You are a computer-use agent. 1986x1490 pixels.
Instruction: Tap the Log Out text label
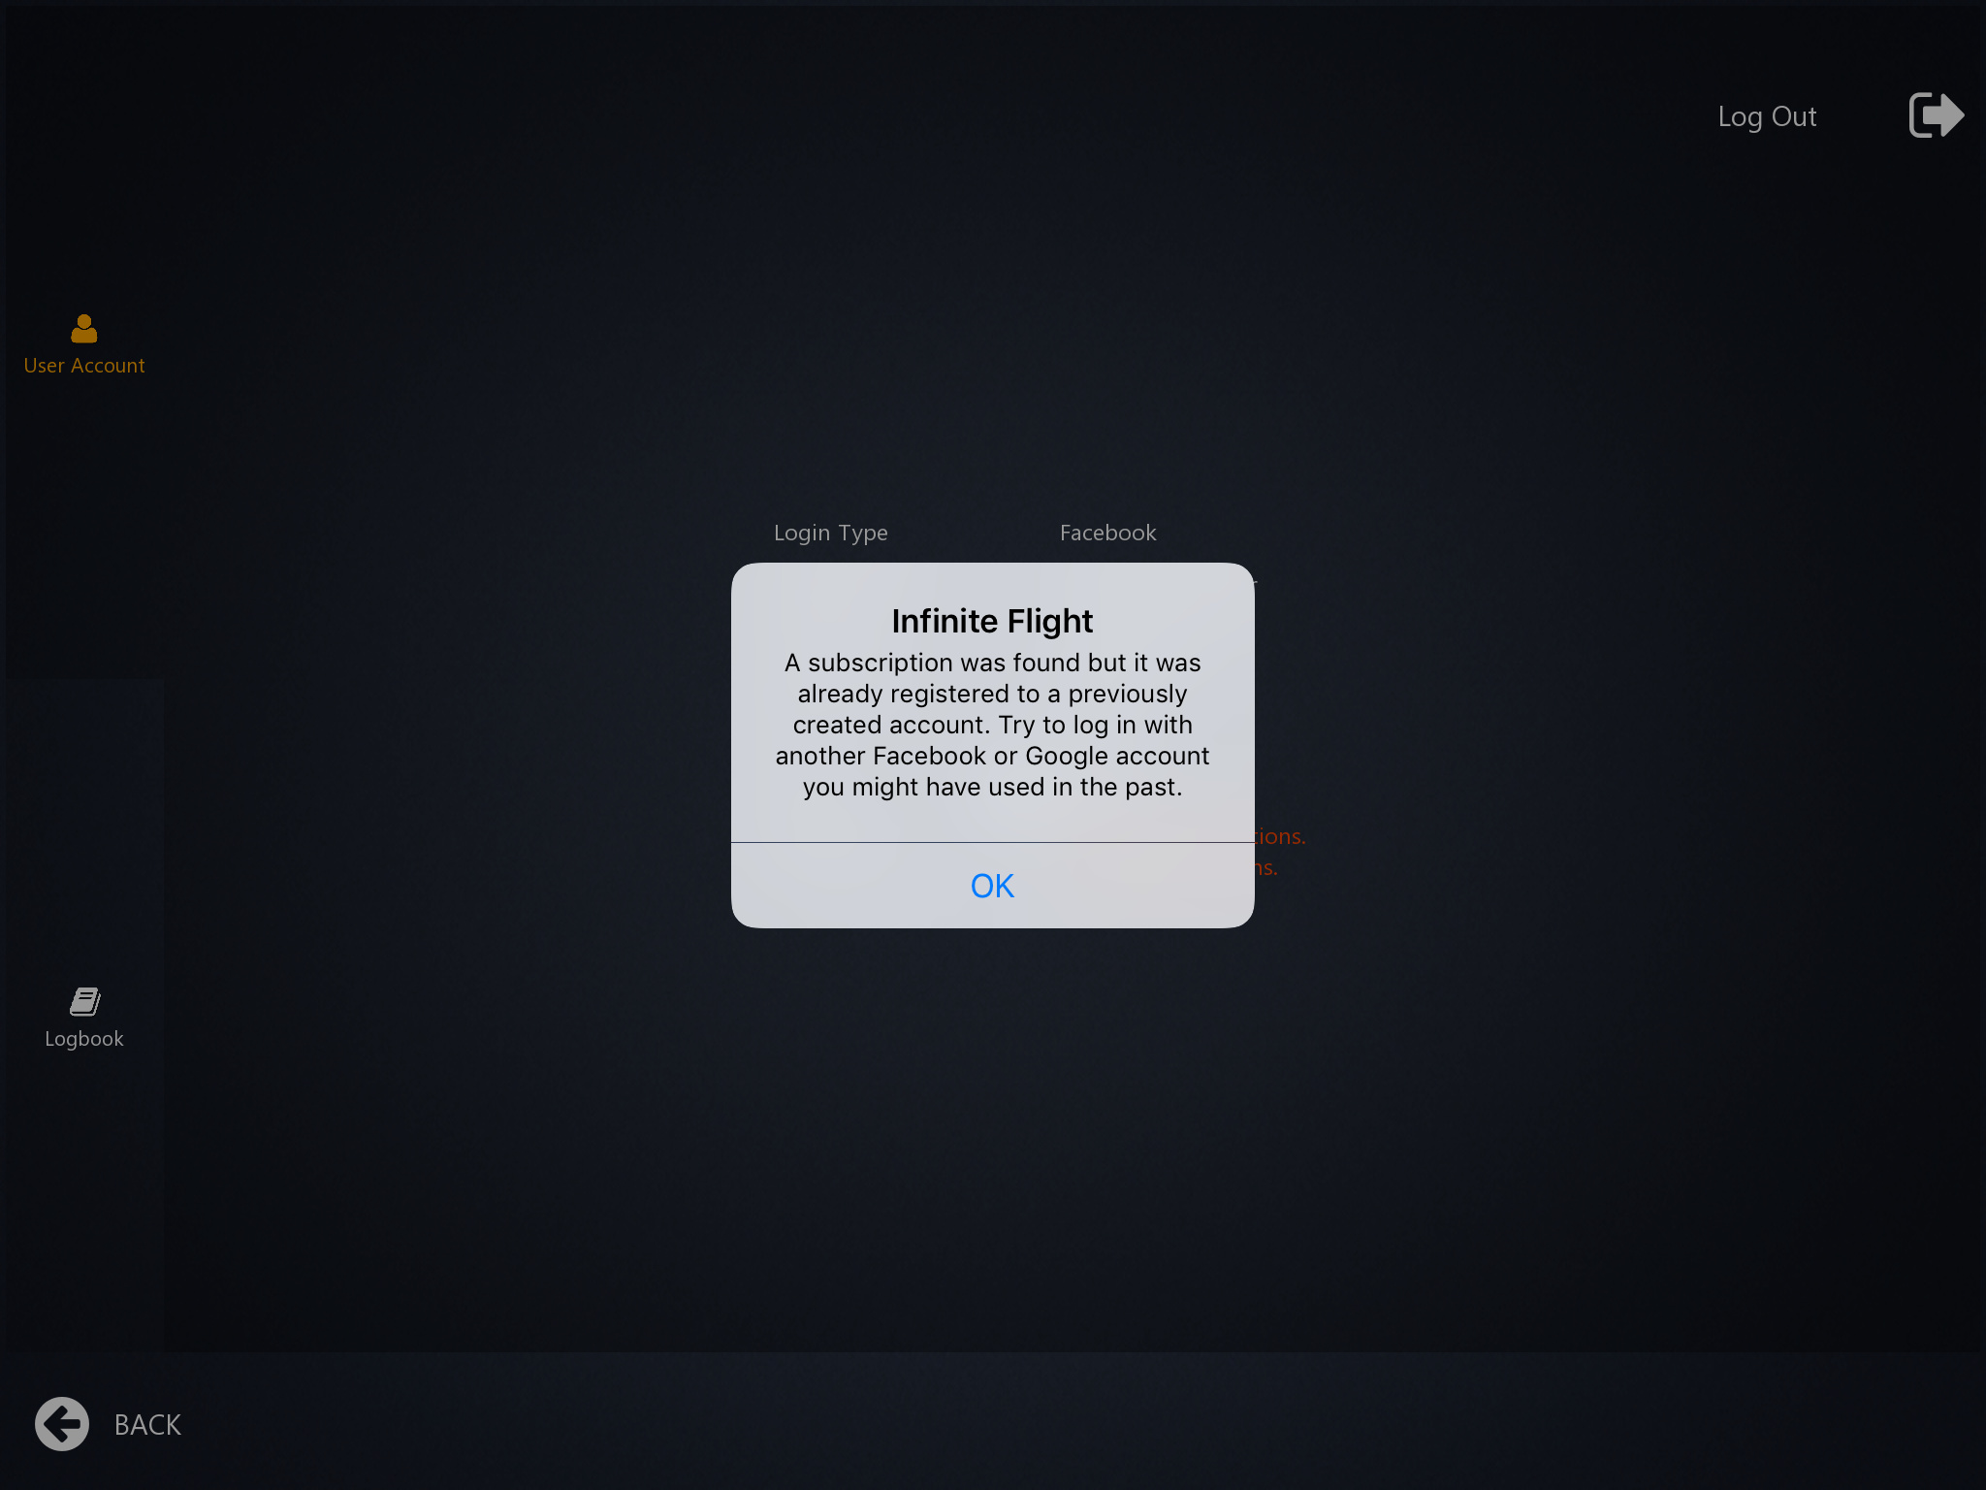[1767, 116]
